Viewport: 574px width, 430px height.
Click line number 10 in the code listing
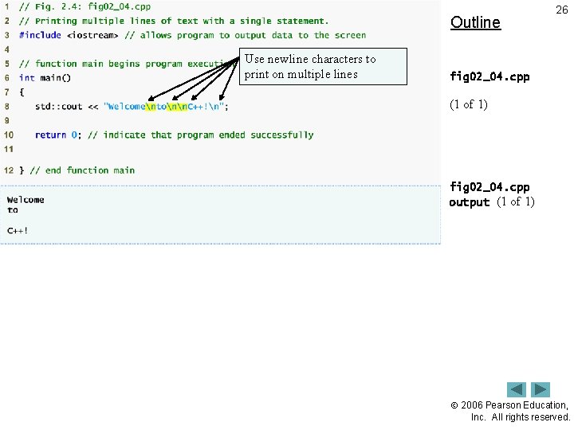pos(9,135)
